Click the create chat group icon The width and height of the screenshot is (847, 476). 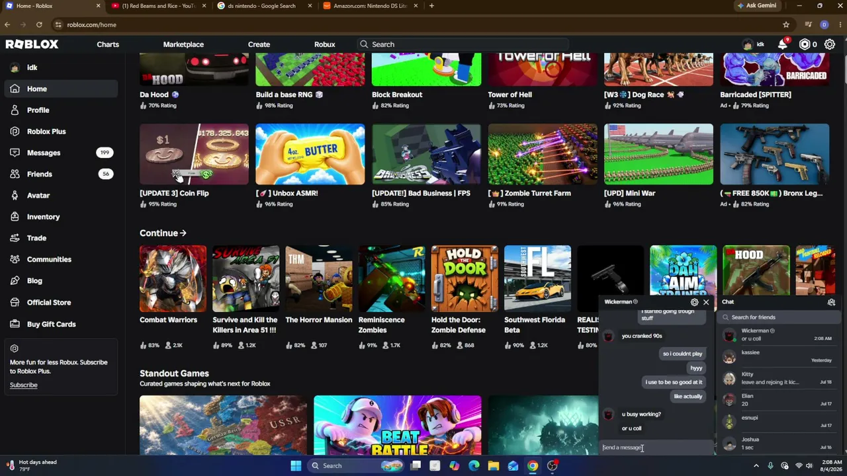click(831, 302)
